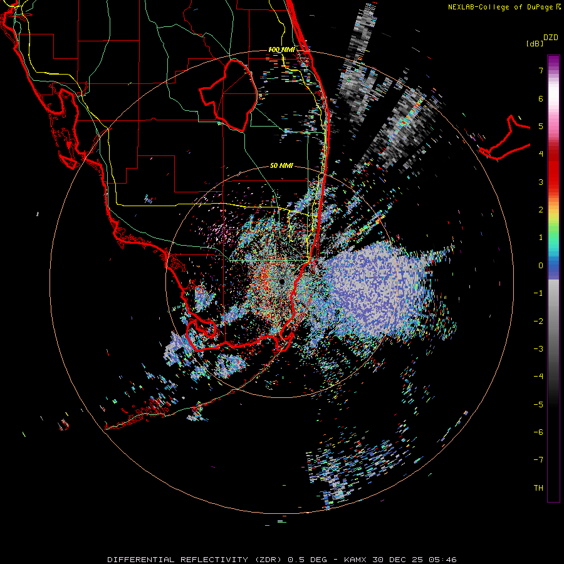The image size is (564, 564).
Task: Click the -3 value on the color scale
Action: pos(538,348)
